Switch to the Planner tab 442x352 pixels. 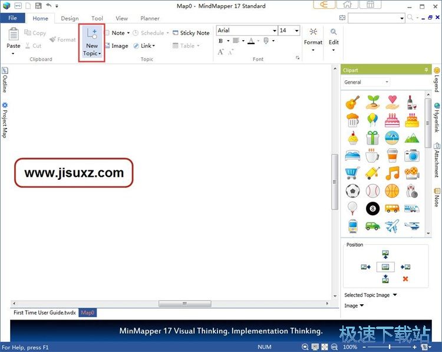point(150,18)
